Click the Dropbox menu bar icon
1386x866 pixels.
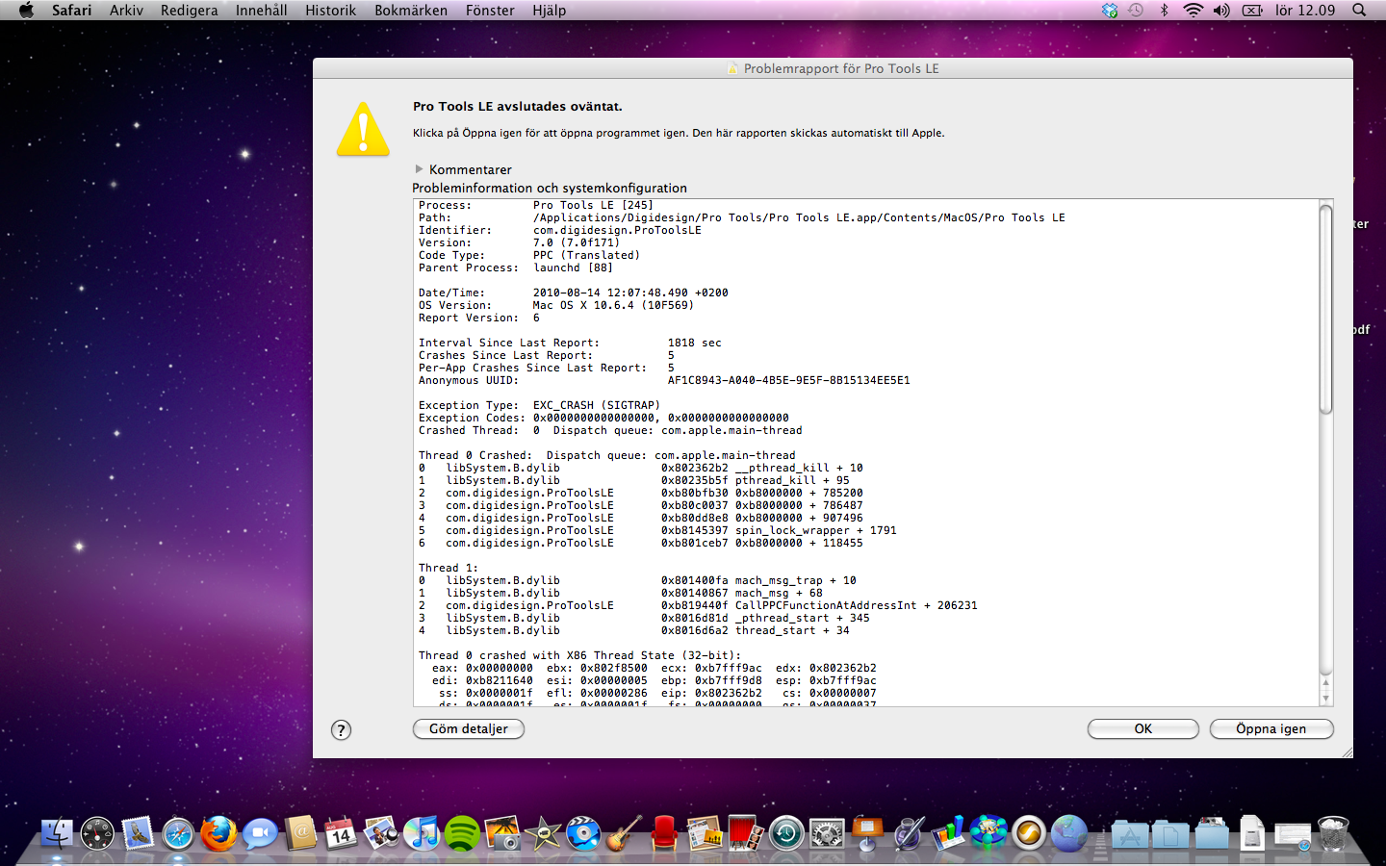tap(1110, 10)
